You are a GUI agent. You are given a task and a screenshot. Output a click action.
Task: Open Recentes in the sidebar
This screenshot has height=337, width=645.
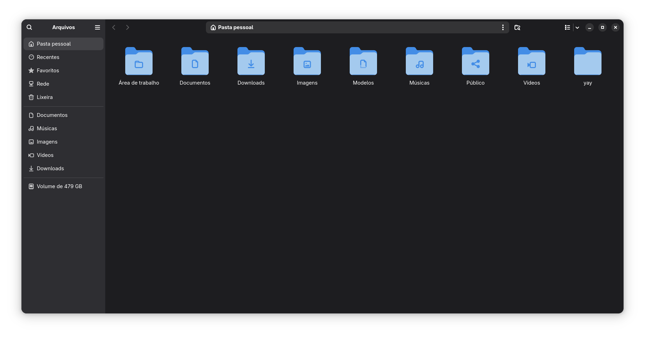coord(63,57)
